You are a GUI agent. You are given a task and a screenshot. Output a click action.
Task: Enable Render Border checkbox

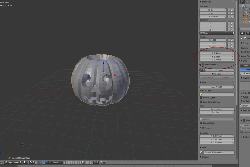point(201,123)
